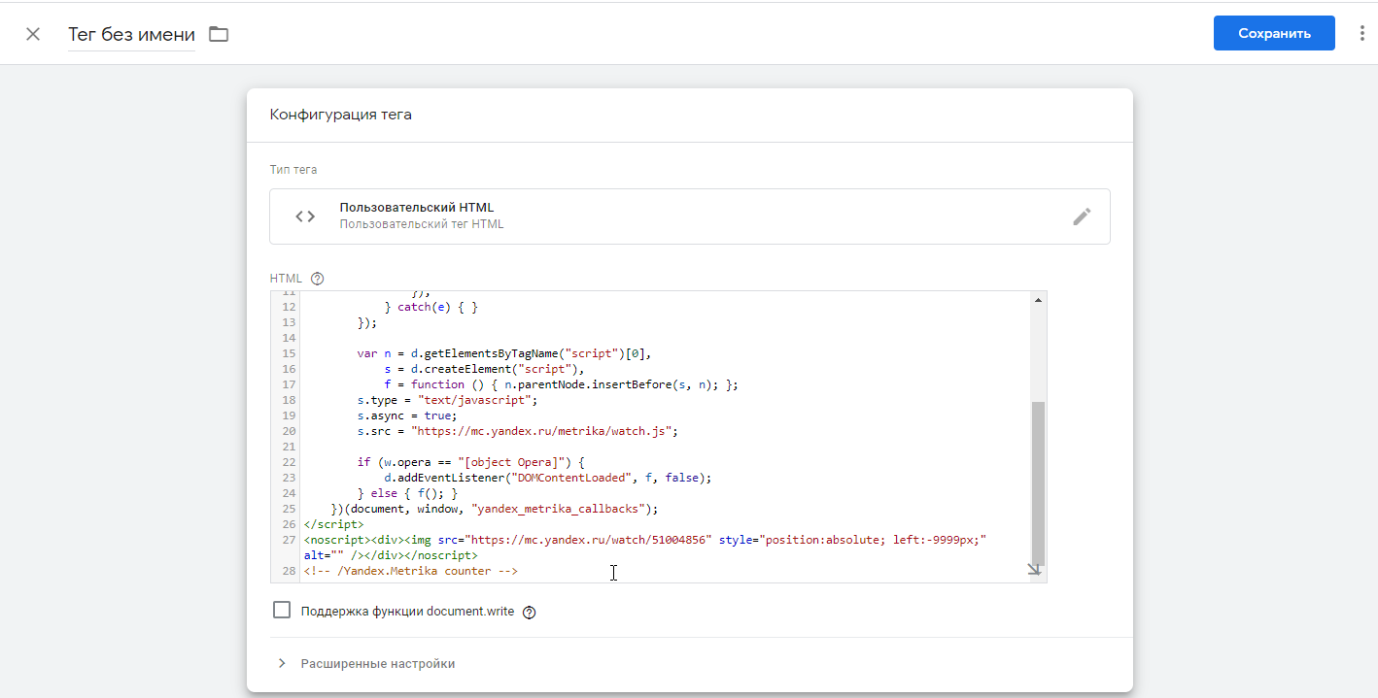Click the vertical scrollbar thumb in the HTML editor
1378x698 pixels.
(x=1038, y=483)
